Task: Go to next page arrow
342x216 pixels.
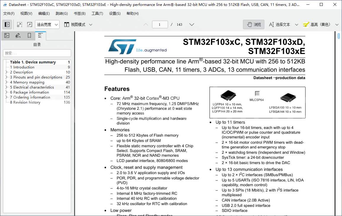Action: pos(192,24)
